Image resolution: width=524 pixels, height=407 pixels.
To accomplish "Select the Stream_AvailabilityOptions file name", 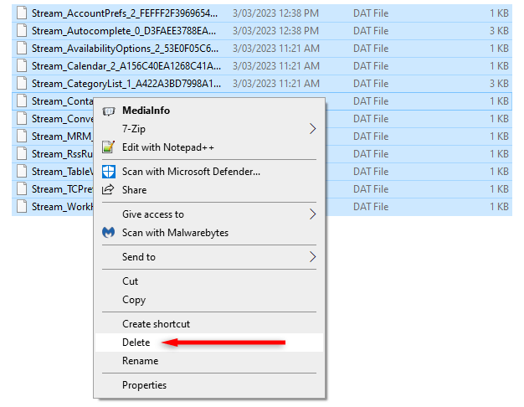I will tap(126, 49).
